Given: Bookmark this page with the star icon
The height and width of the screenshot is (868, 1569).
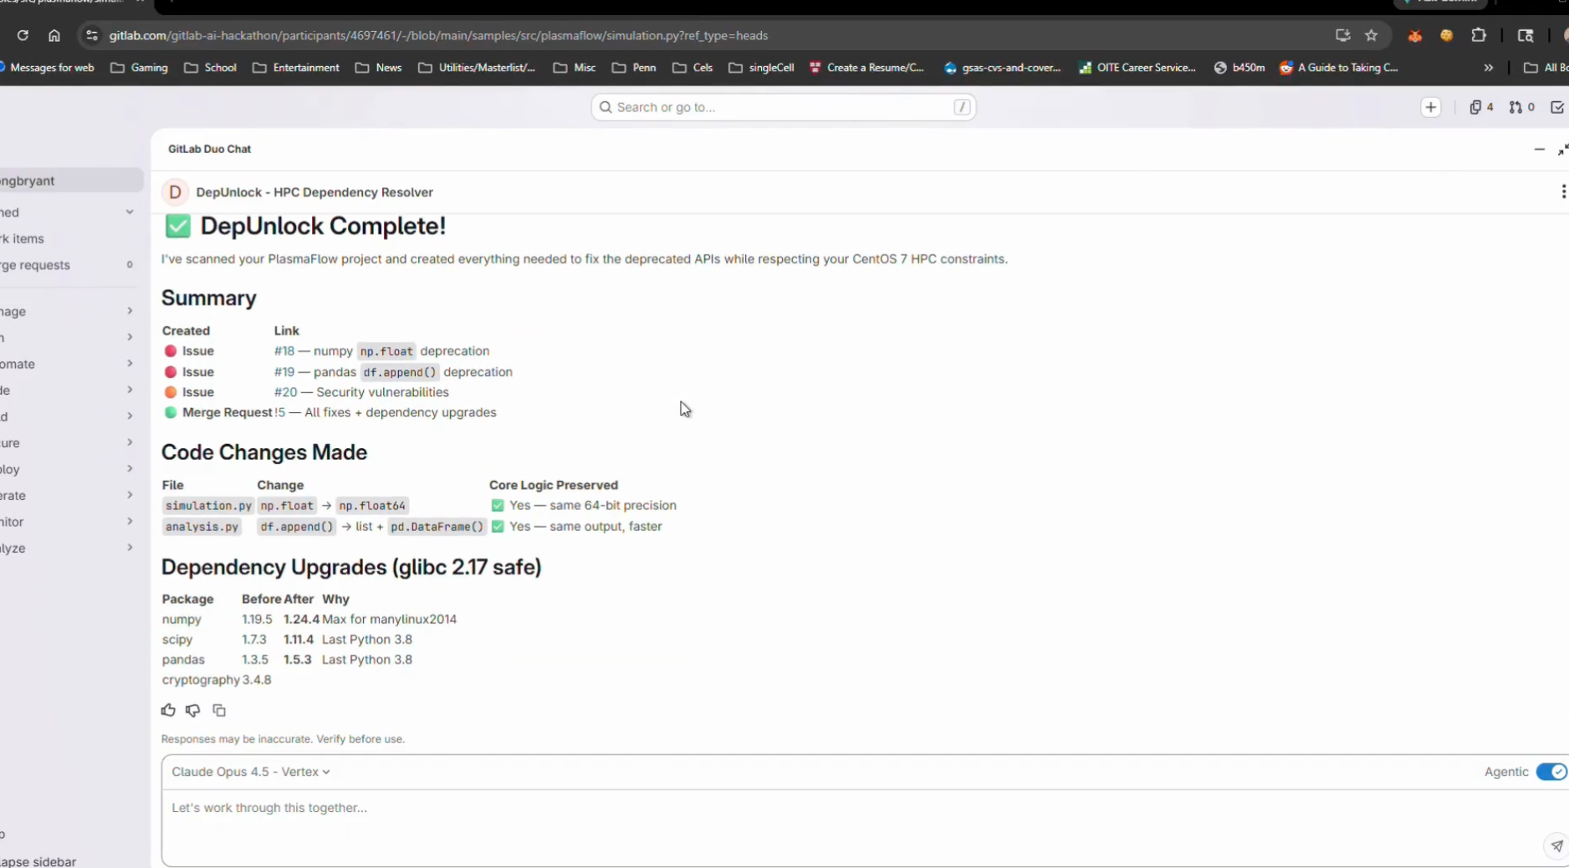Looking at the screenshot, I should 1371,35.
